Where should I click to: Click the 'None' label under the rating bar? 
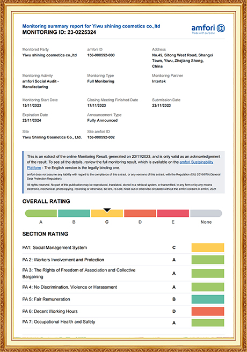point(206,222)
